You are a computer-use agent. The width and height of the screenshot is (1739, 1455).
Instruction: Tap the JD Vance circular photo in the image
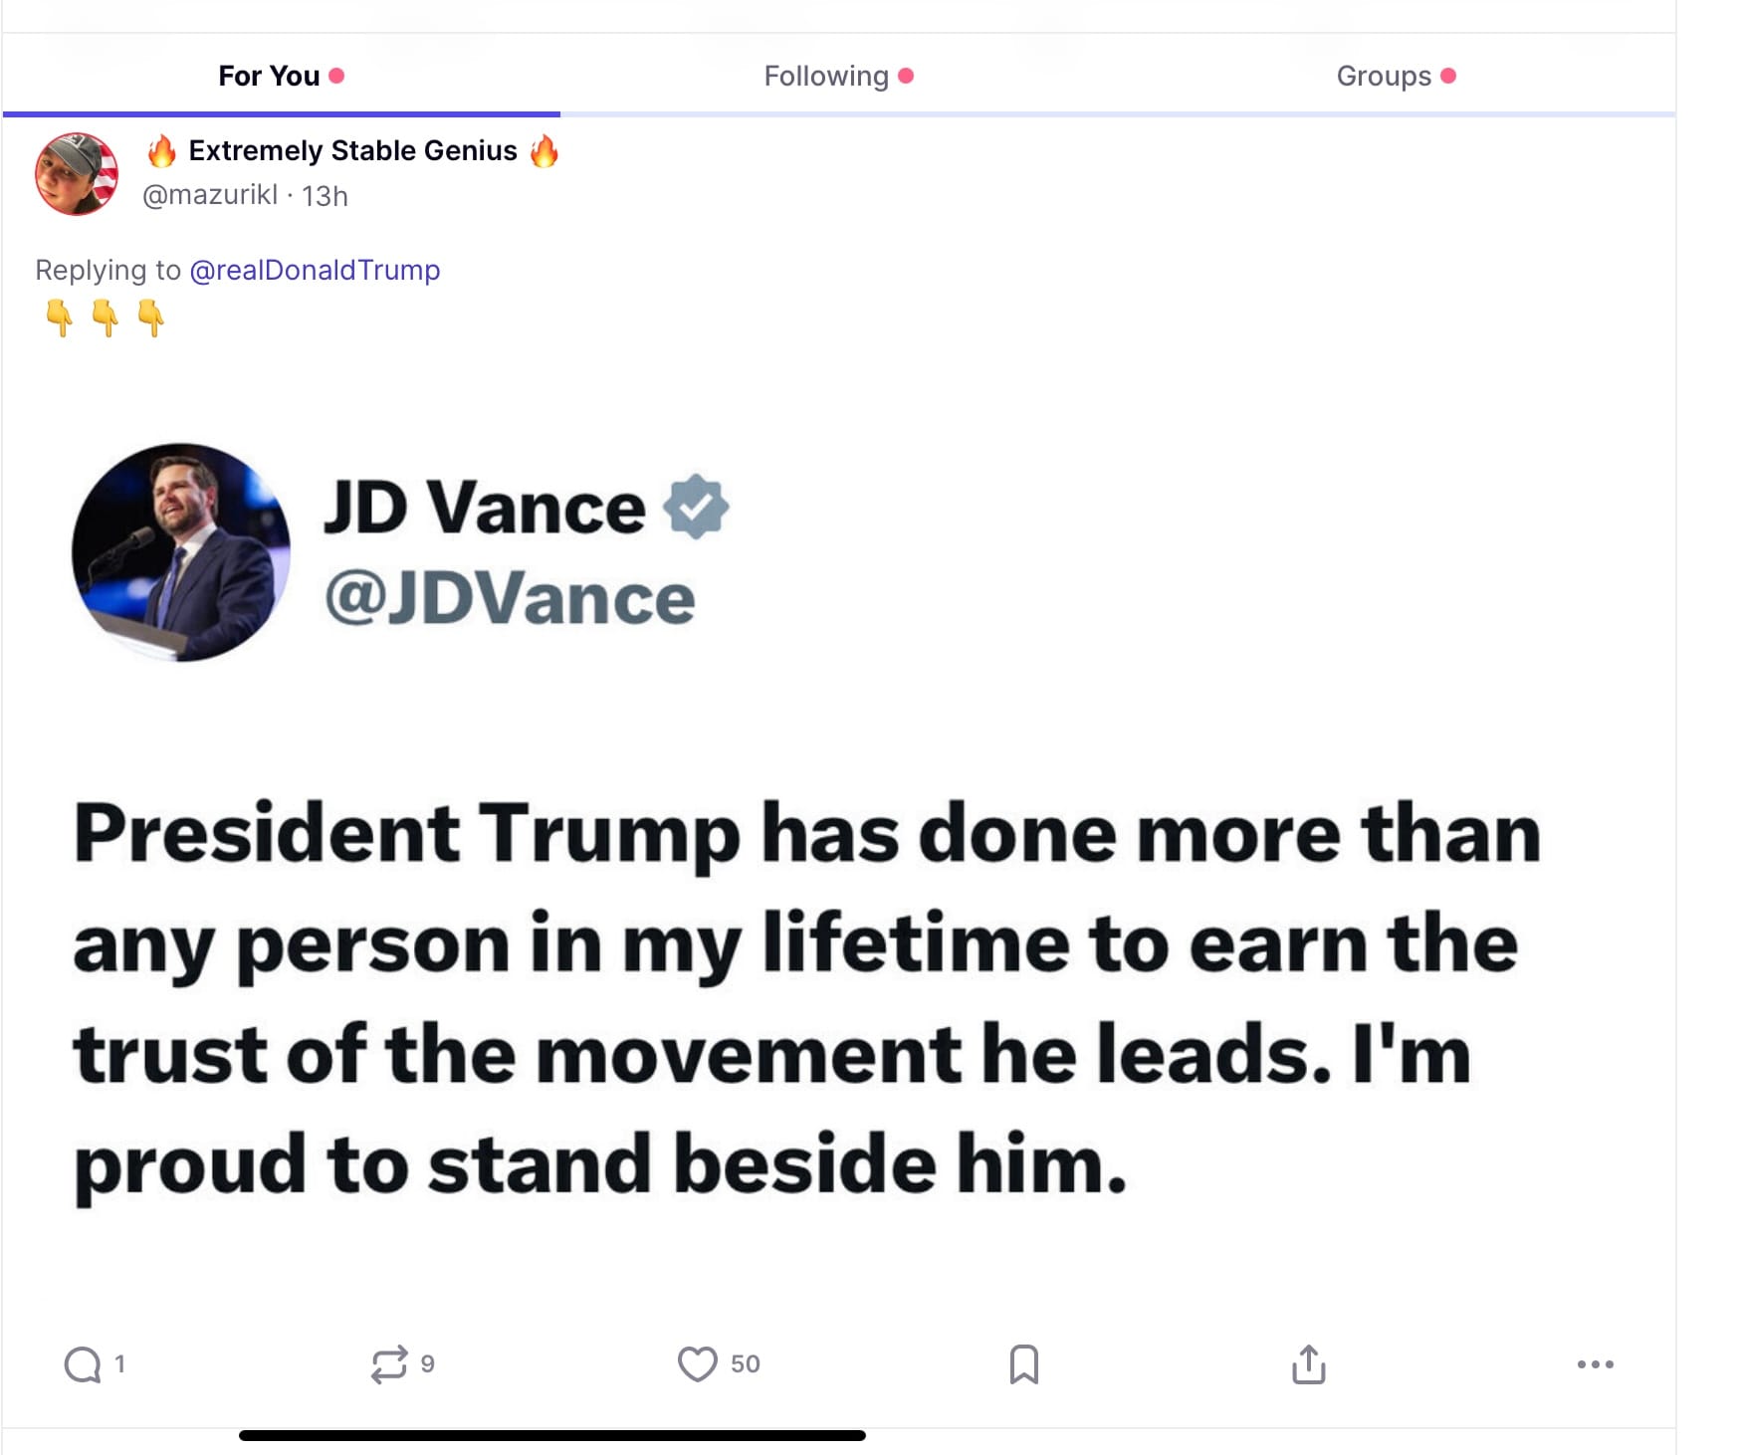[x=181, y=552]
